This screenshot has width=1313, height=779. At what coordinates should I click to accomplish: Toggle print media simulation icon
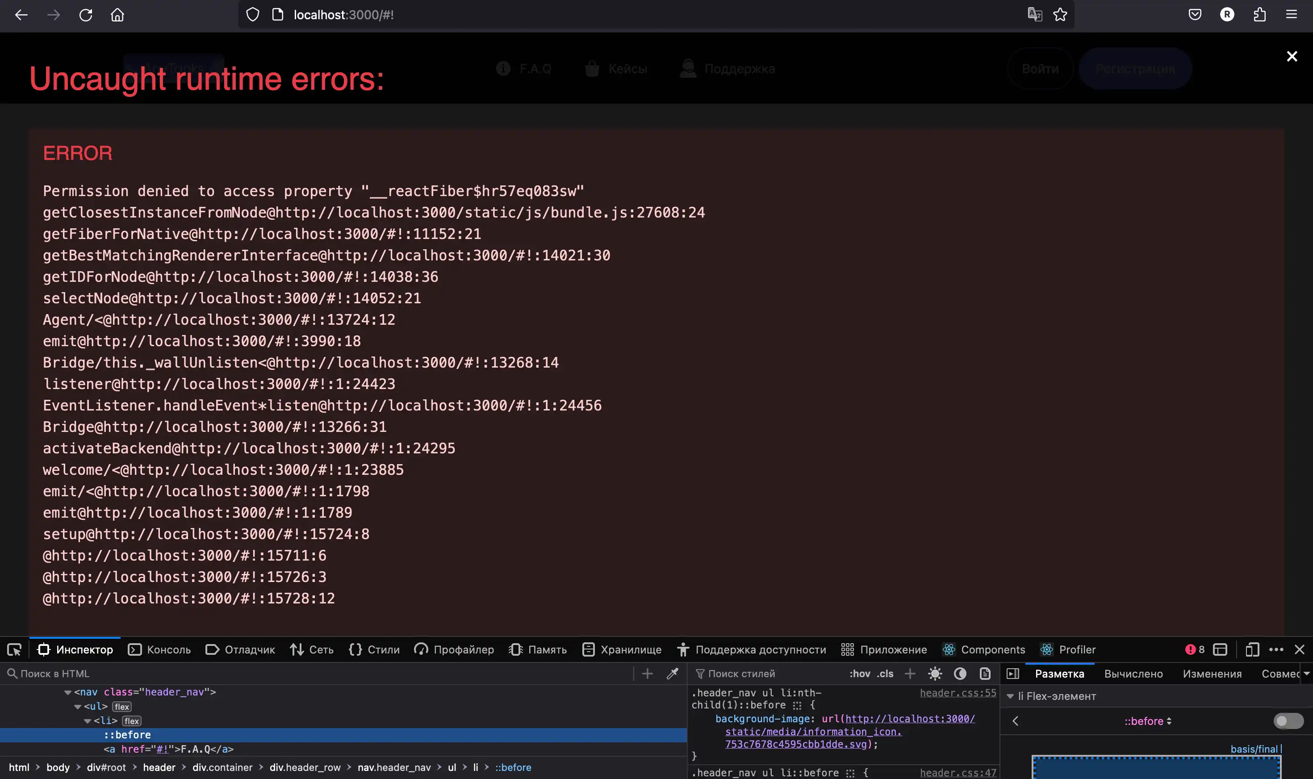[985, 674]
